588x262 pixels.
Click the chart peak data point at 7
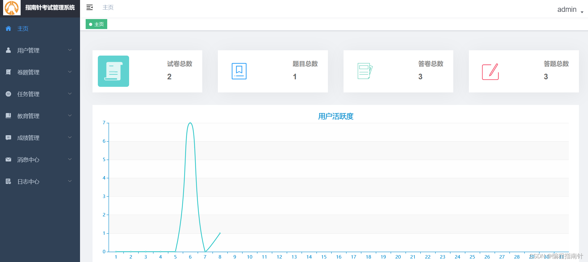[x=190, y=123]
